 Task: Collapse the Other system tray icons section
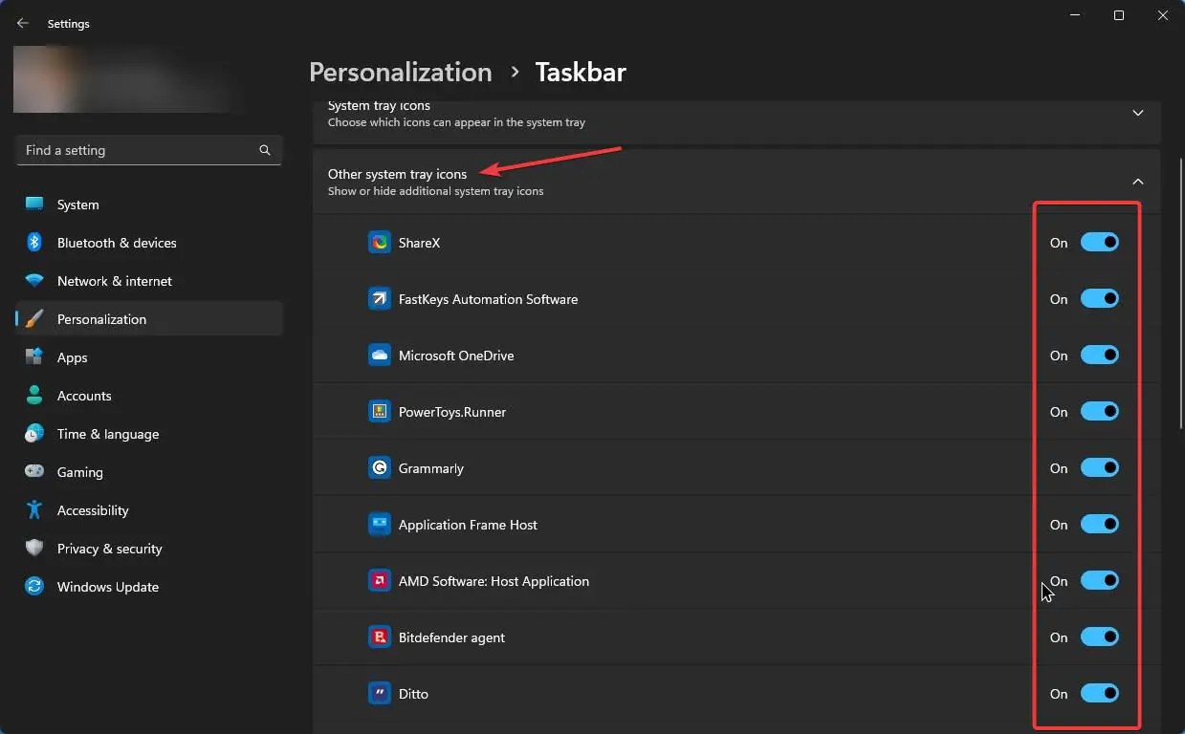pyautogui.click(x=1137, y=181)
